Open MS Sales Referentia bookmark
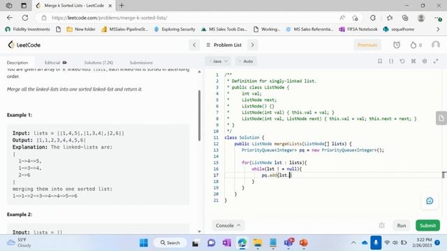 click(x=309, y=29)
